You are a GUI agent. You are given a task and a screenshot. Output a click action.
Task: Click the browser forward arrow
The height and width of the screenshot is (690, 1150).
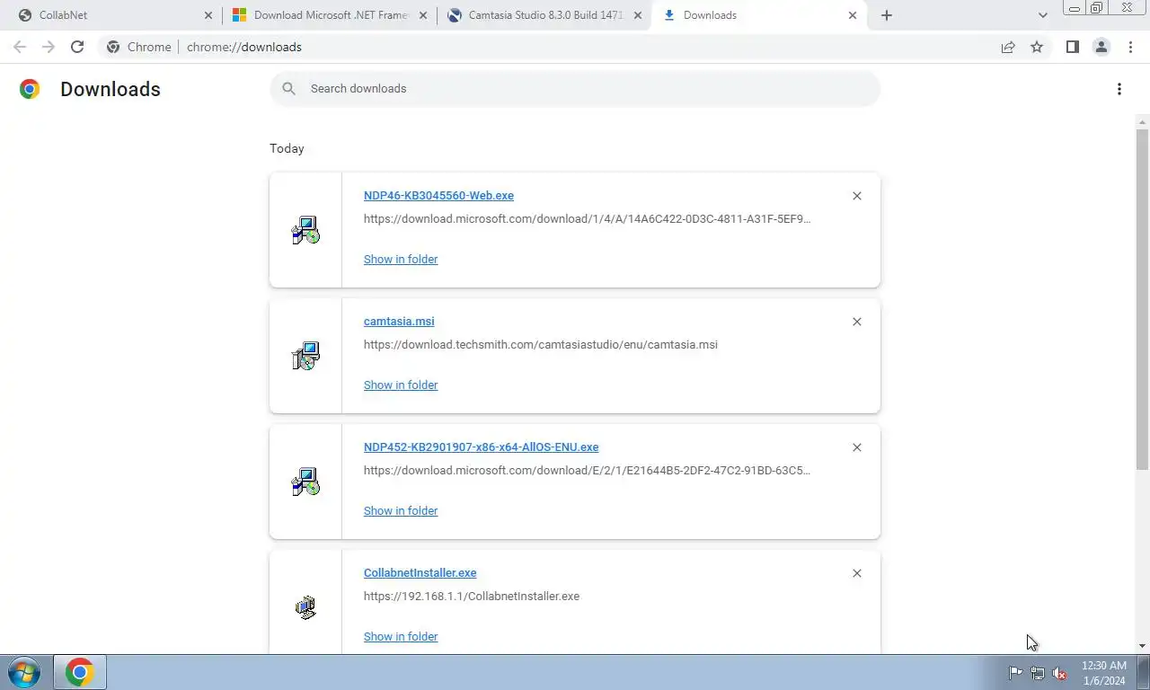(49, 47)
